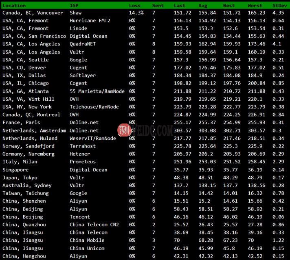Click the Loss column header
This screenshot has width=290, height=260.
(135, 6)
